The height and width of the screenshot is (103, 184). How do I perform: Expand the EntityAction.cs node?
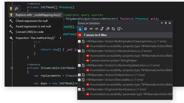pyautogui.click(x=79, y=75)
